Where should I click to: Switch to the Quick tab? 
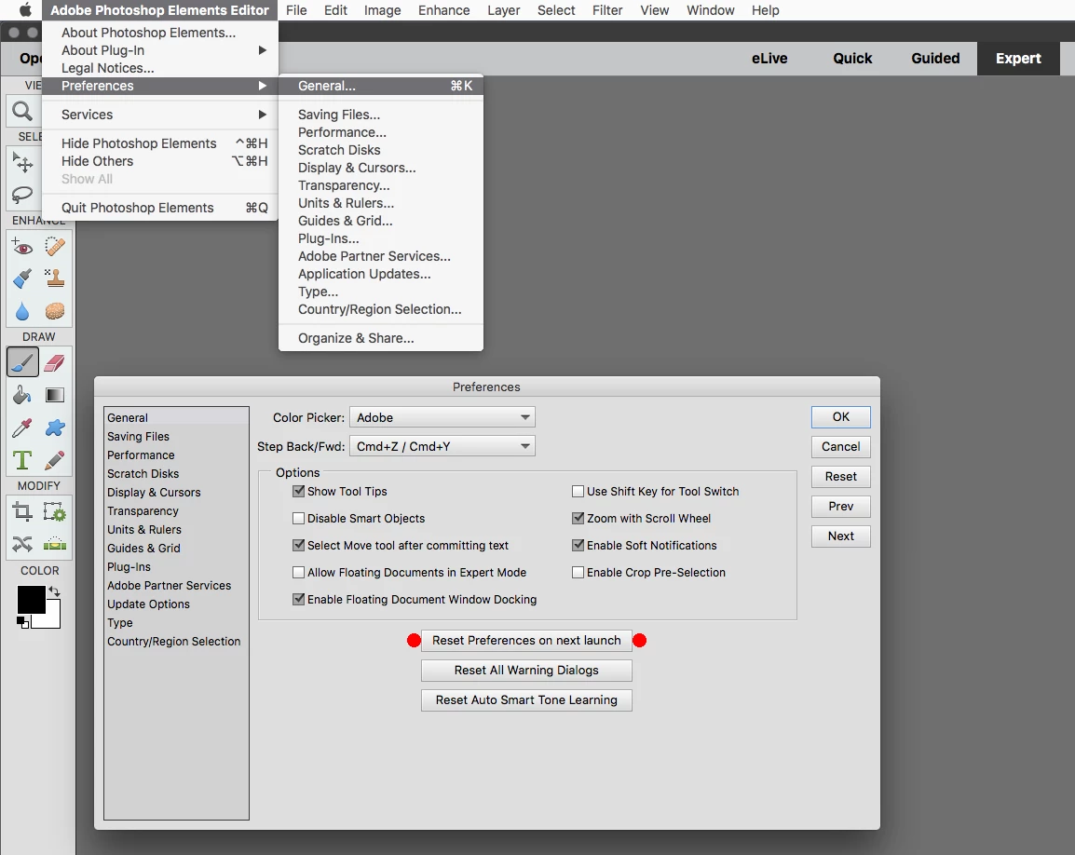click(852, 59)
